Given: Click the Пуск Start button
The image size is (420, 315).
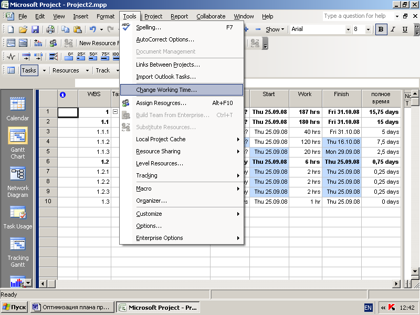Looking at the screenshot, I should 15,307.
